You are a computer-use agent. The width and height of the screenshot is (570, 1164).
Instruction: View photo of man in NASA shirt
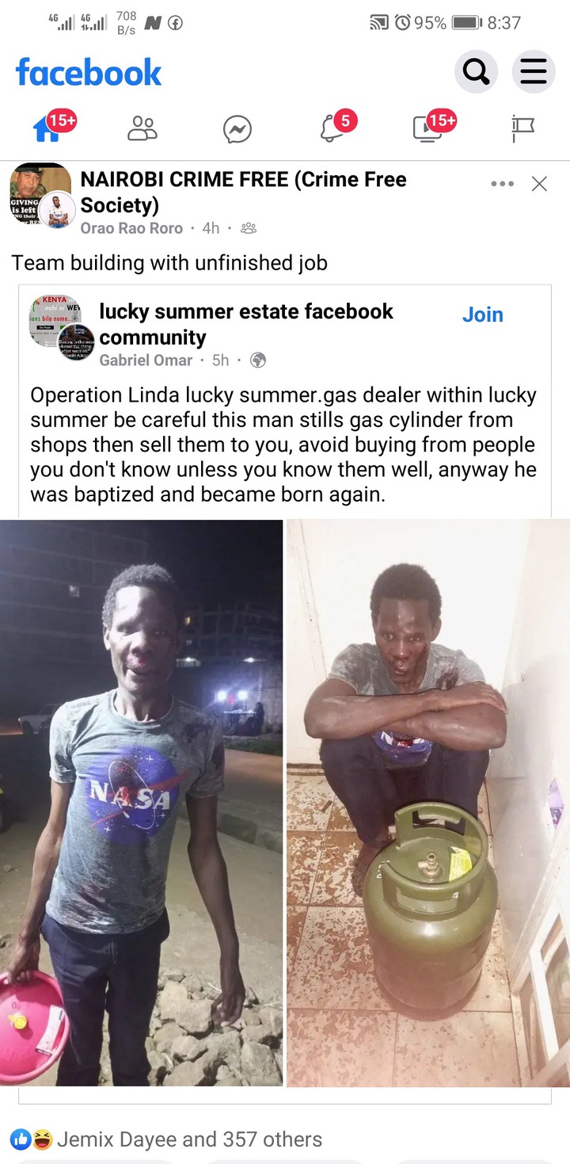(141, 803)
